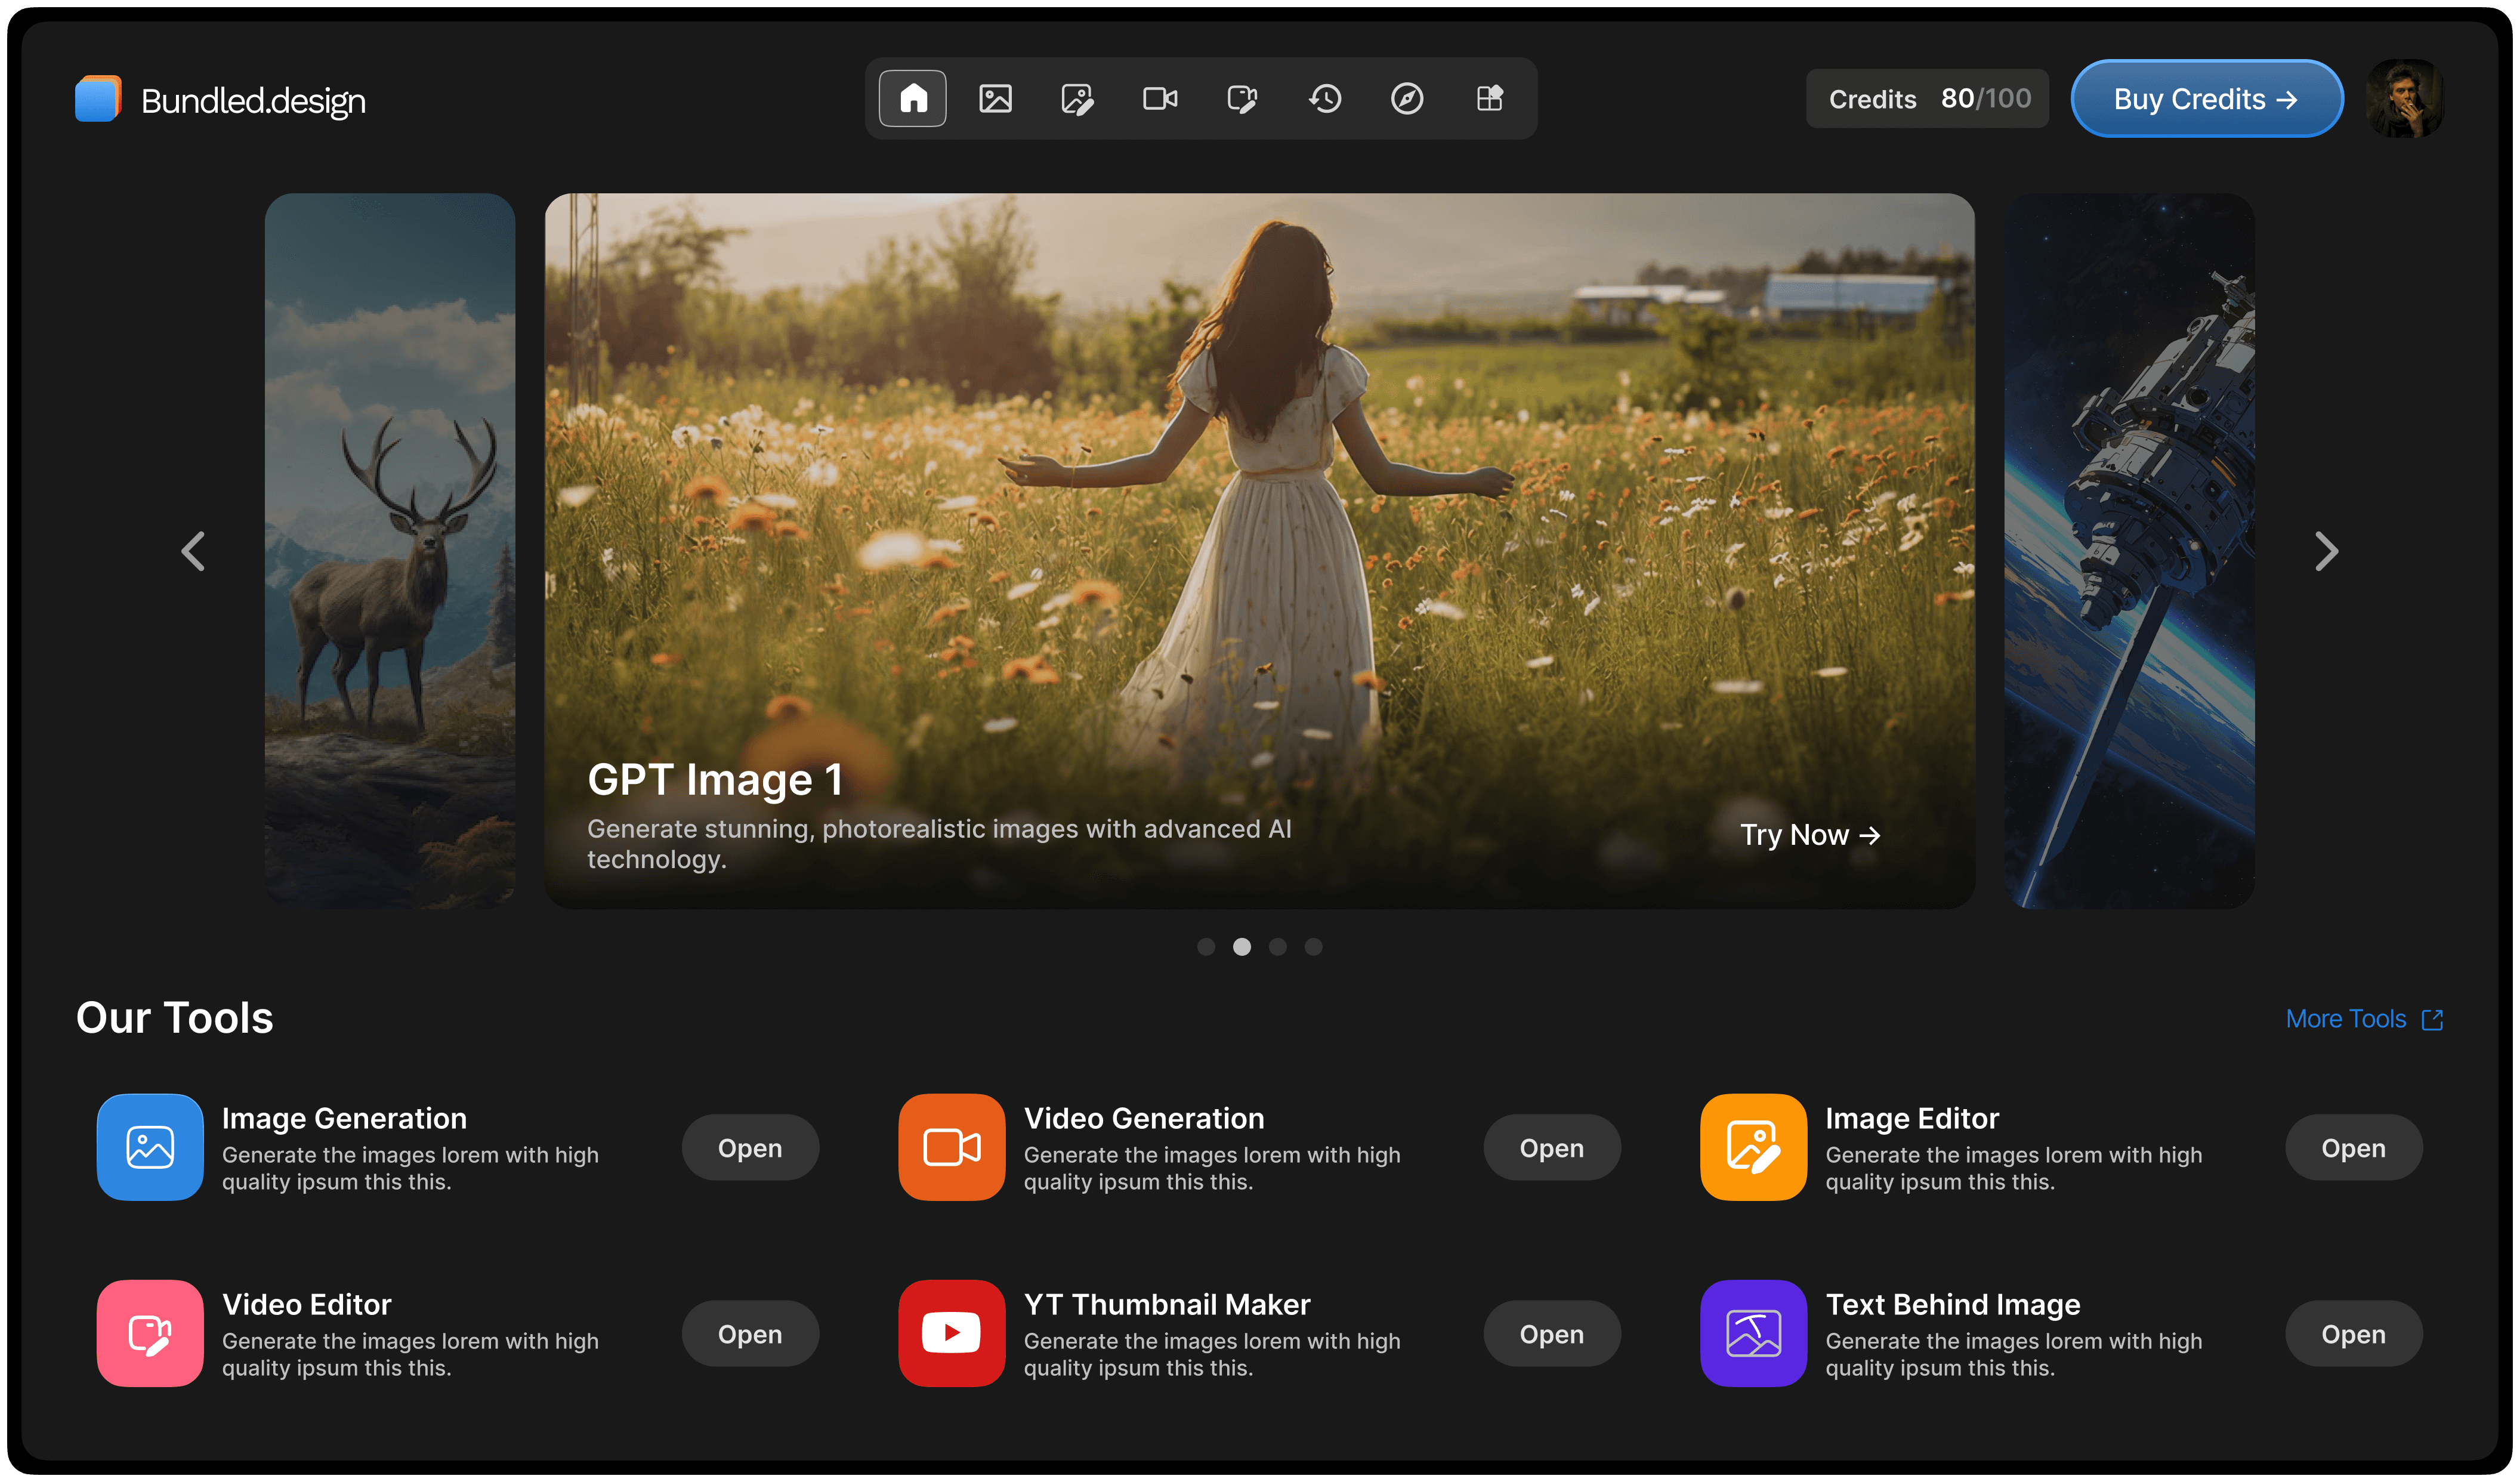The height and width of the screenshot is (1482, 2520).
Task: Click the Bundled.design logo
Action: (x=98, y=98)
